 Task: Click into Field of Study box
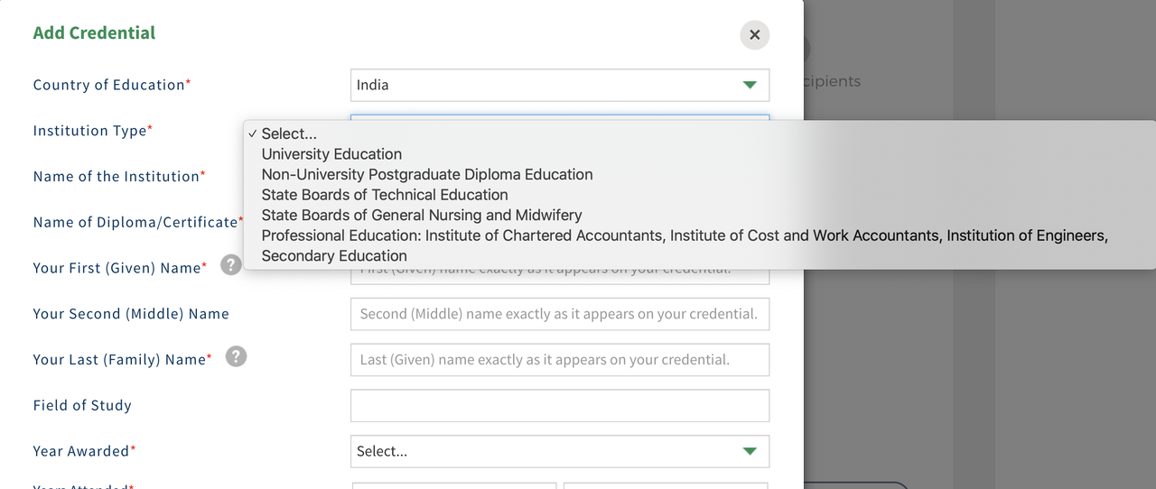[x=560, y=405]
